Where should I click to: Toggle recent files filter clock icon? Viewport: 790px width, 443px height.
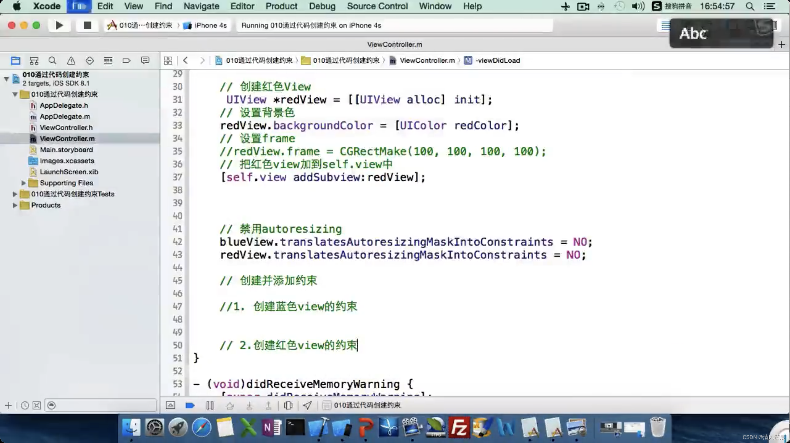click(x=25, y=405)
